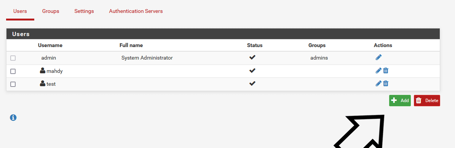
Task: Open the blue info help icon
Action: point(13,117)
